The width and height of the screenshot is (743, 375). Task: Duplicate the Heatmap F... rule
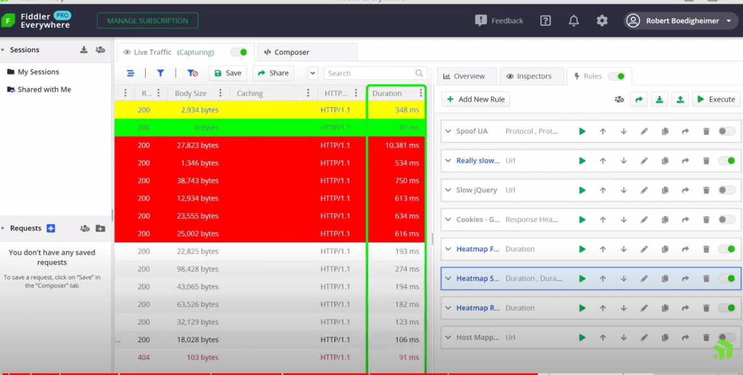point(665,249)
